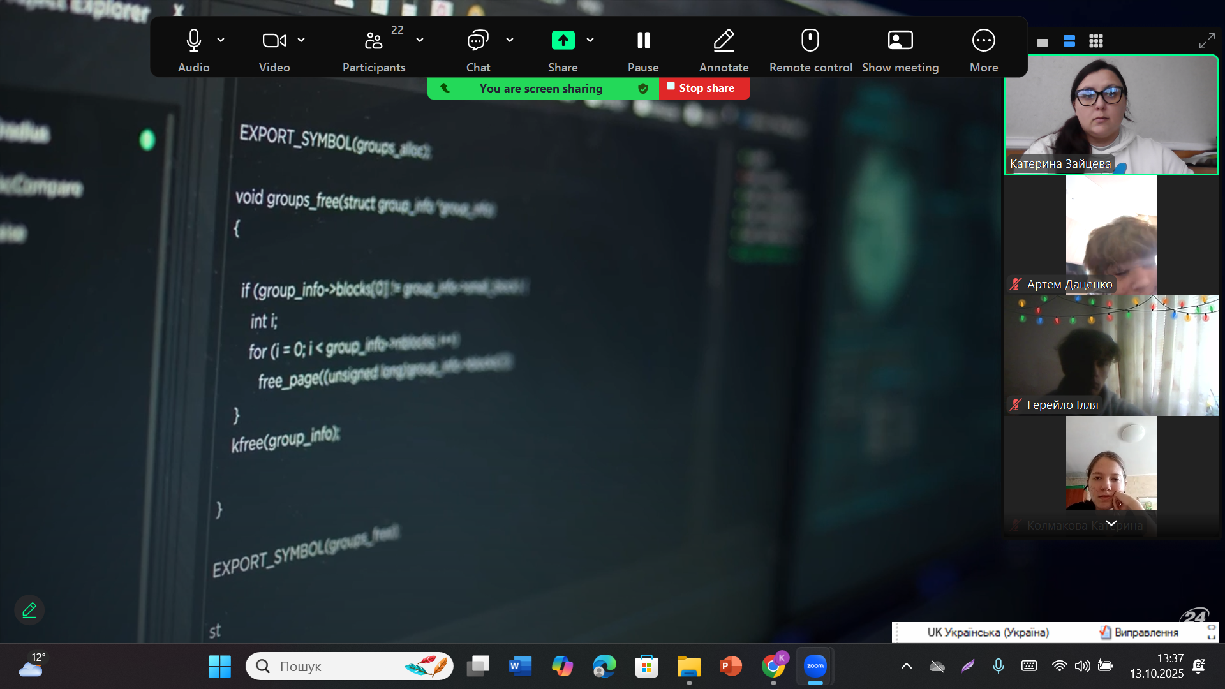
Task: Pause the screen share
Action: click(x=643, y=41)
